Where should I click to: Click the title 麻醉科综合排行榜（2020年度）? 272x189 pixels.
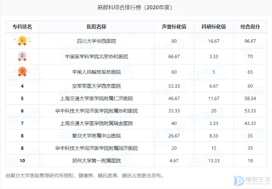[x=135, y=7]
